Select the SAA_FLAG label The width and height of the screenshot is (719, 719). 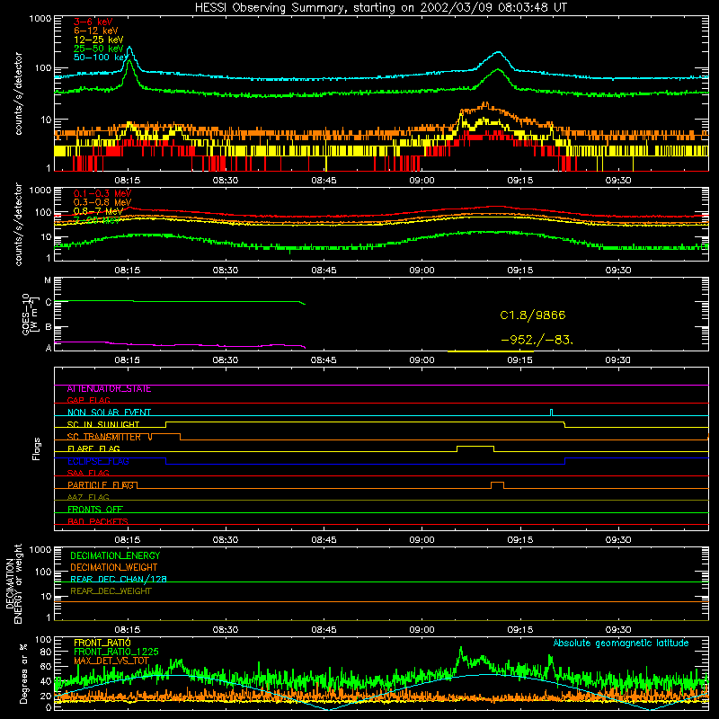88,474
